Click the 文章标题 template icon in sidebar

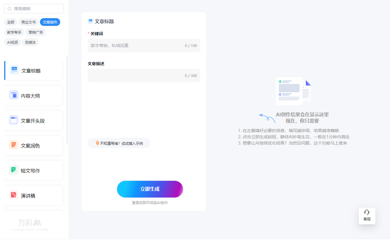pos(14,70)
